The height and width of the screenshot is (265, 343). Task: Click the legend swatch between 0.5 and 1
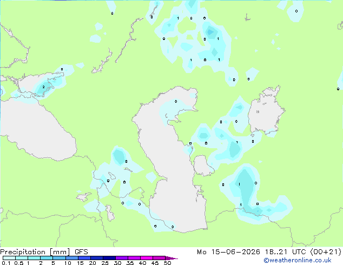click(22, 258)
